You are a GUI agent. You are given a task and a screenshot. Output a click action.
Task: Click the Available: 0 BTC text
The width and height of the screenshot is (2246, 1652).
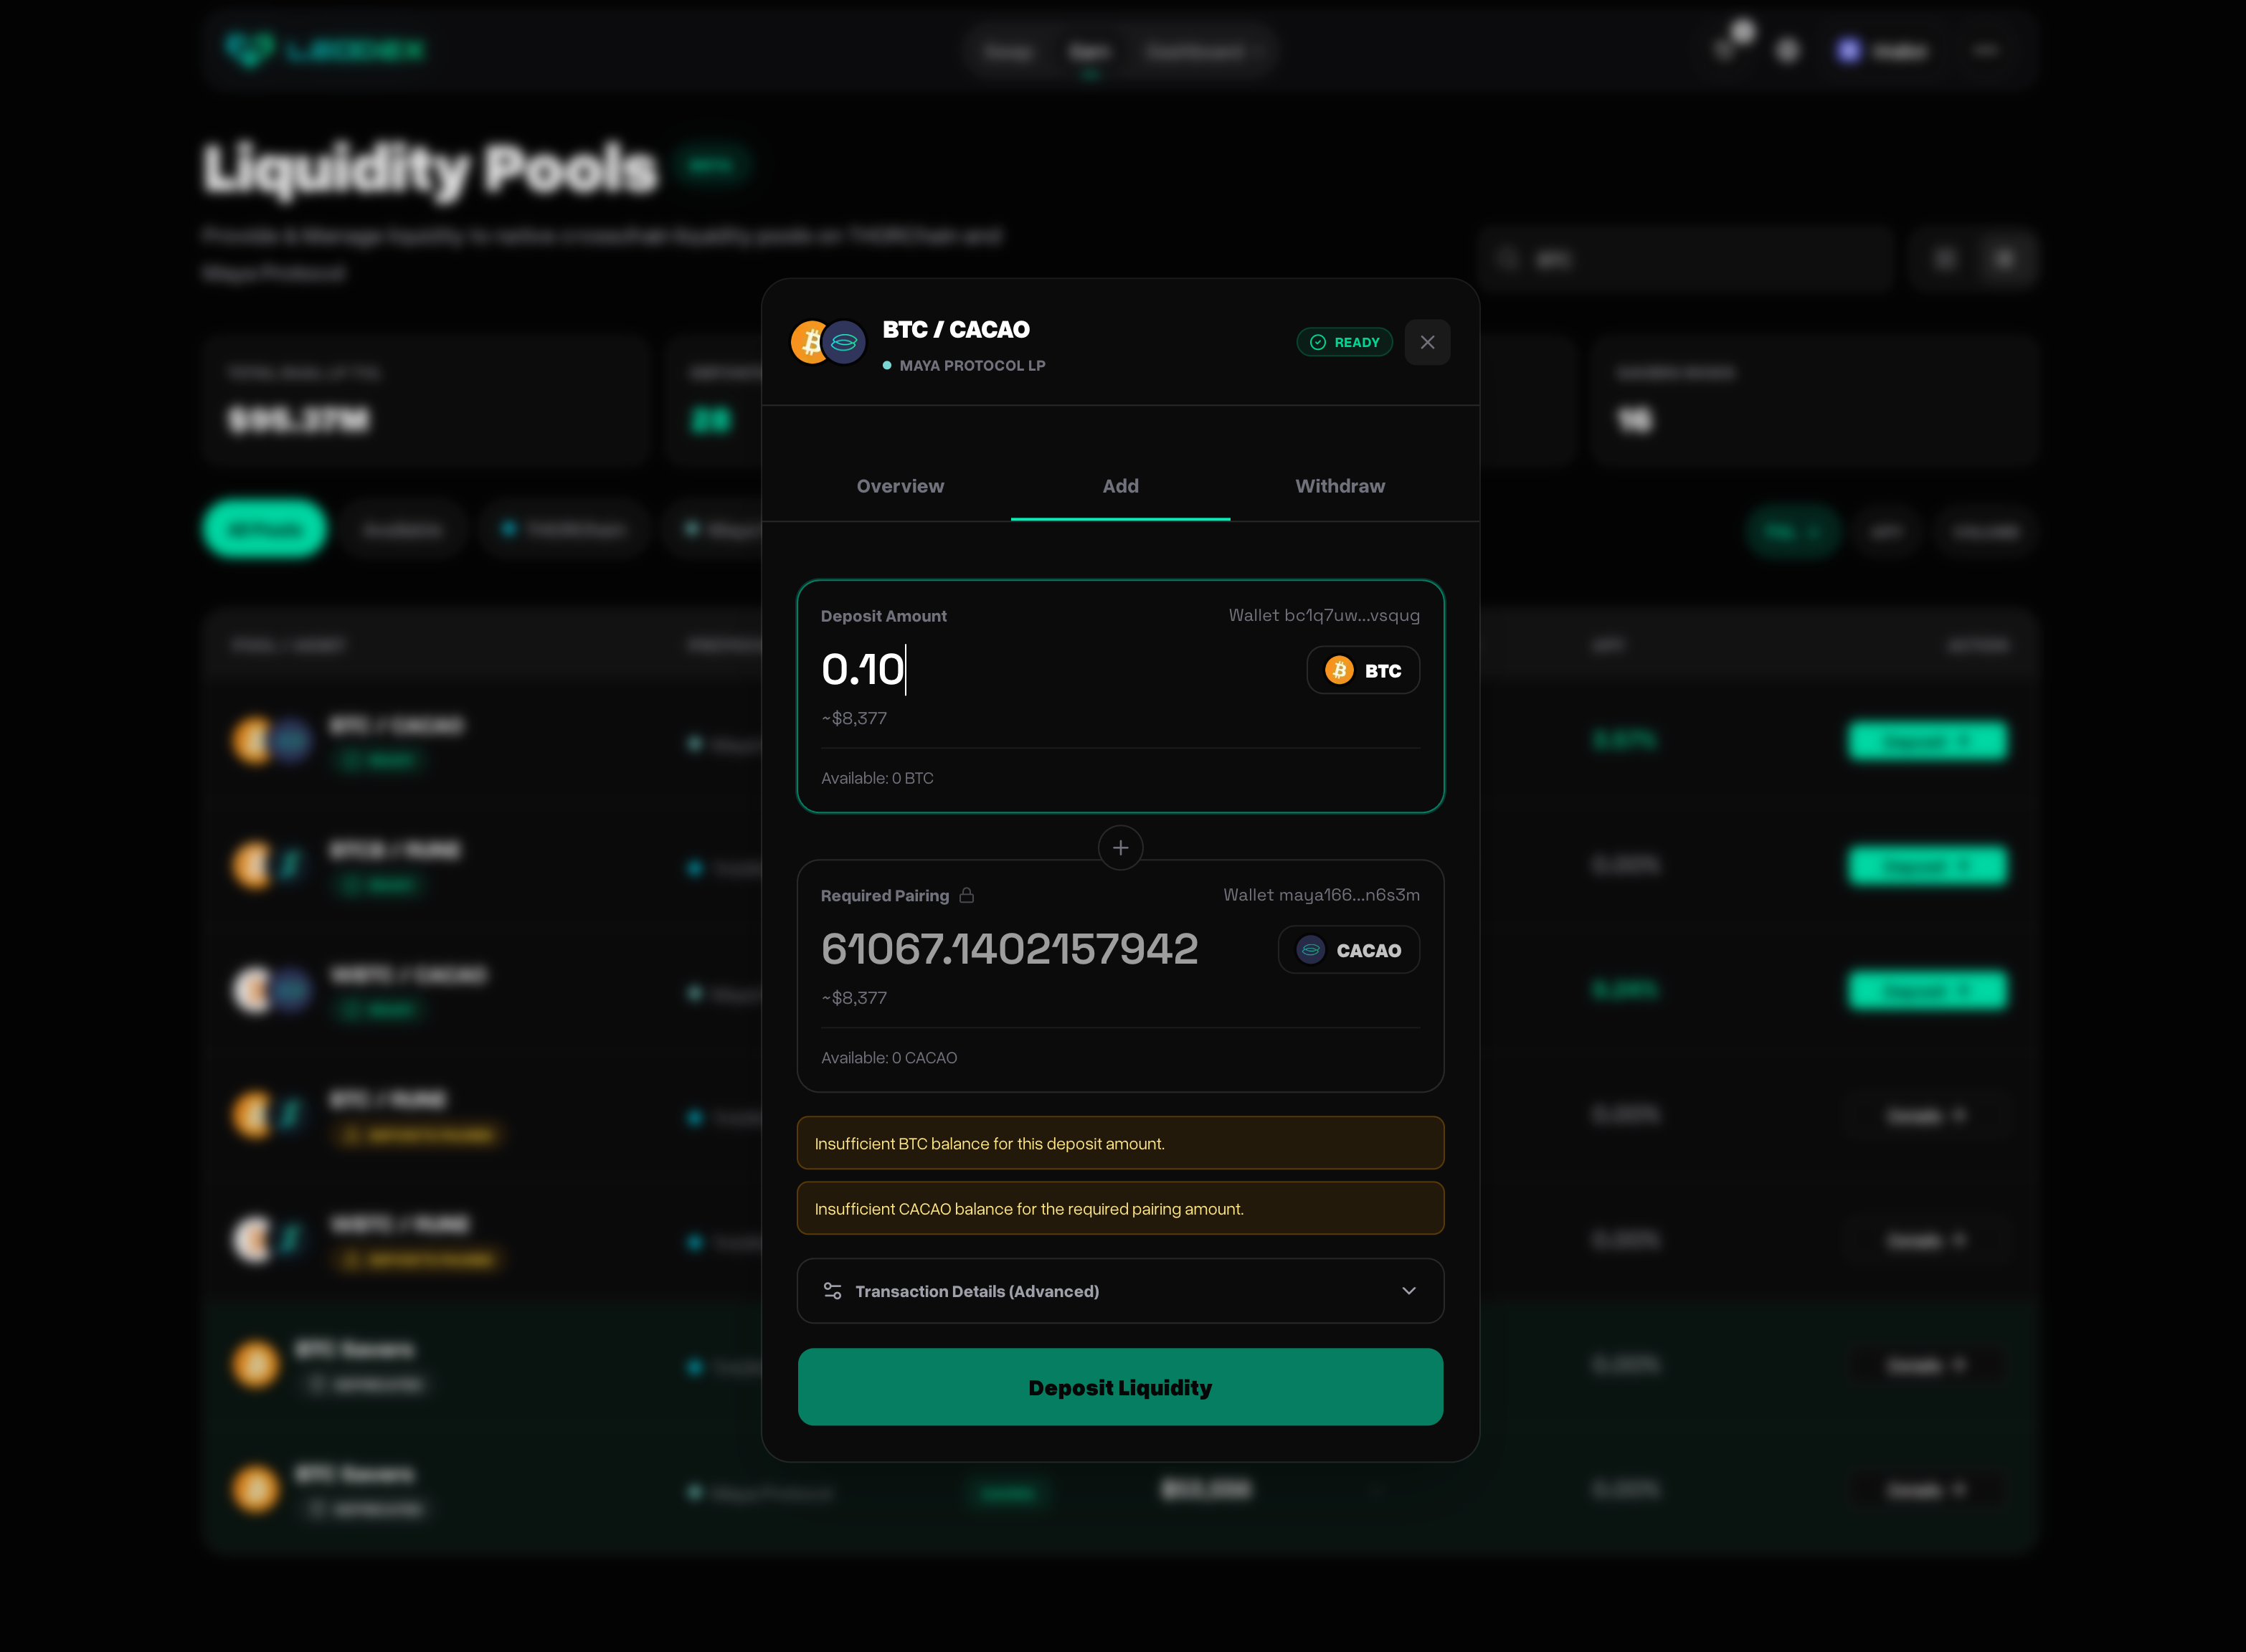click(877, 778)
